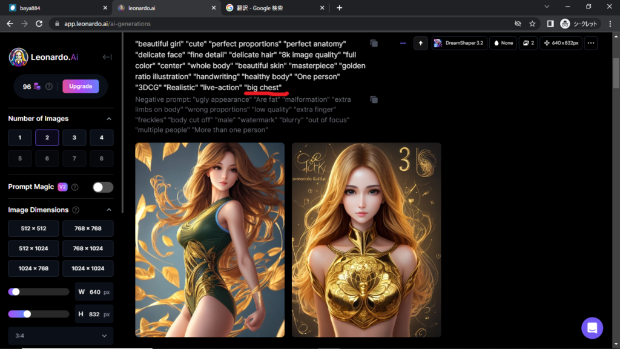Open the chat support bubble
Viewport: 620px width, 349px height.
[592, 328]
